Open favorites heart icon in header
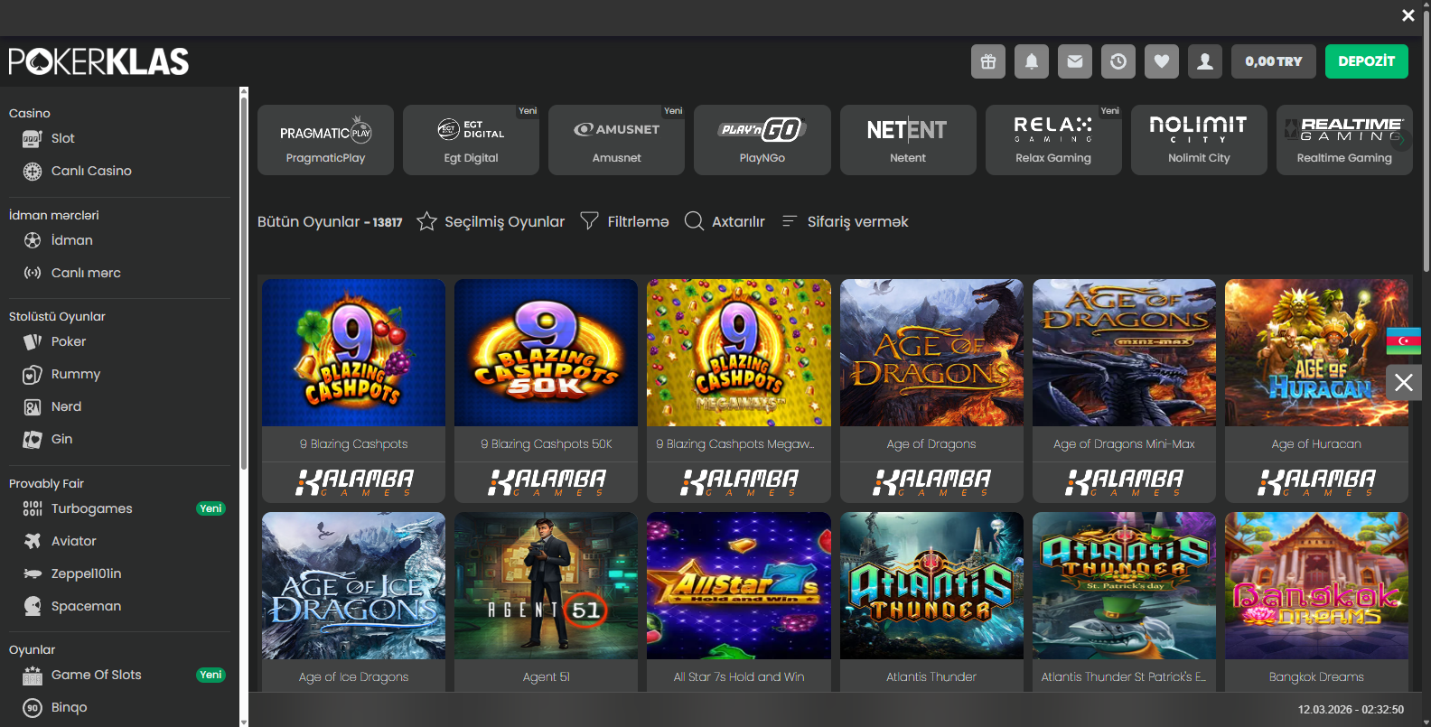1431x727 pixels. pyautogui.click(x=1162, y=61)
